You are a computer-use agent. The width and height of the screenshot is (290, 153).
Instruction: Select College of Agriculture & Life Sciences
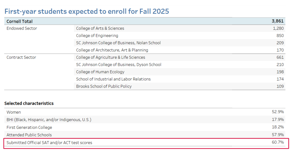110,57
